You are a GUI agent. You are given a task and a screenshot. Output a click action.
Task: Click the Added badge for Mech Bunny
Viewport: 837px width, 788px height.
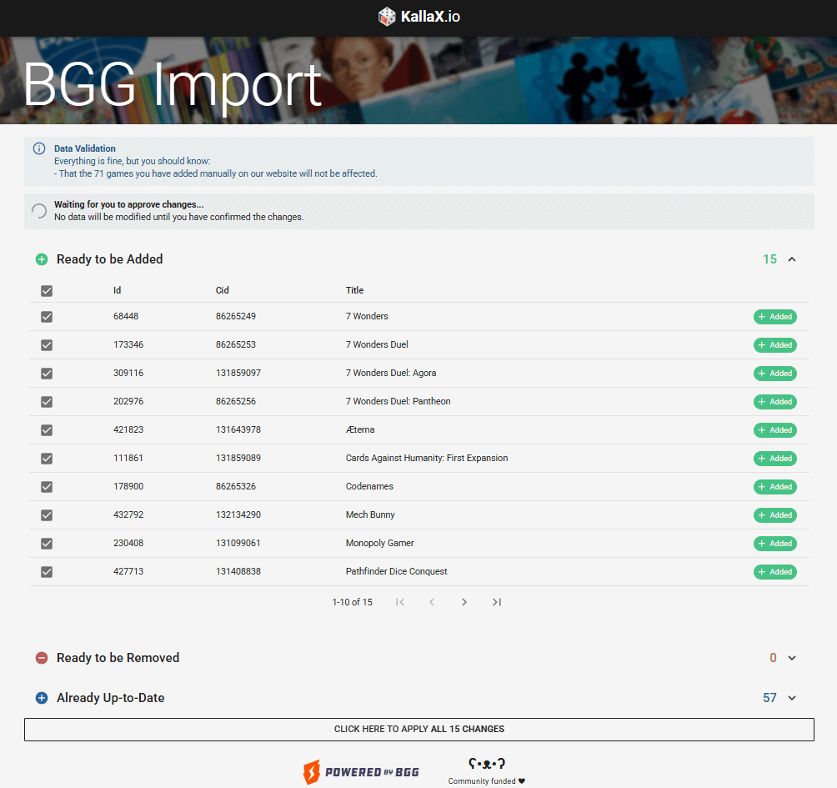point(774,515)
